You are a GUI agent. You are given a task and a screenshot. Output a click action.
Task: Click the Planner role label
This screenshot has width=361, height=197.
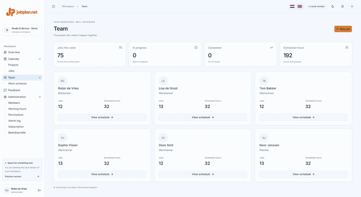click(x=264, y=150)
